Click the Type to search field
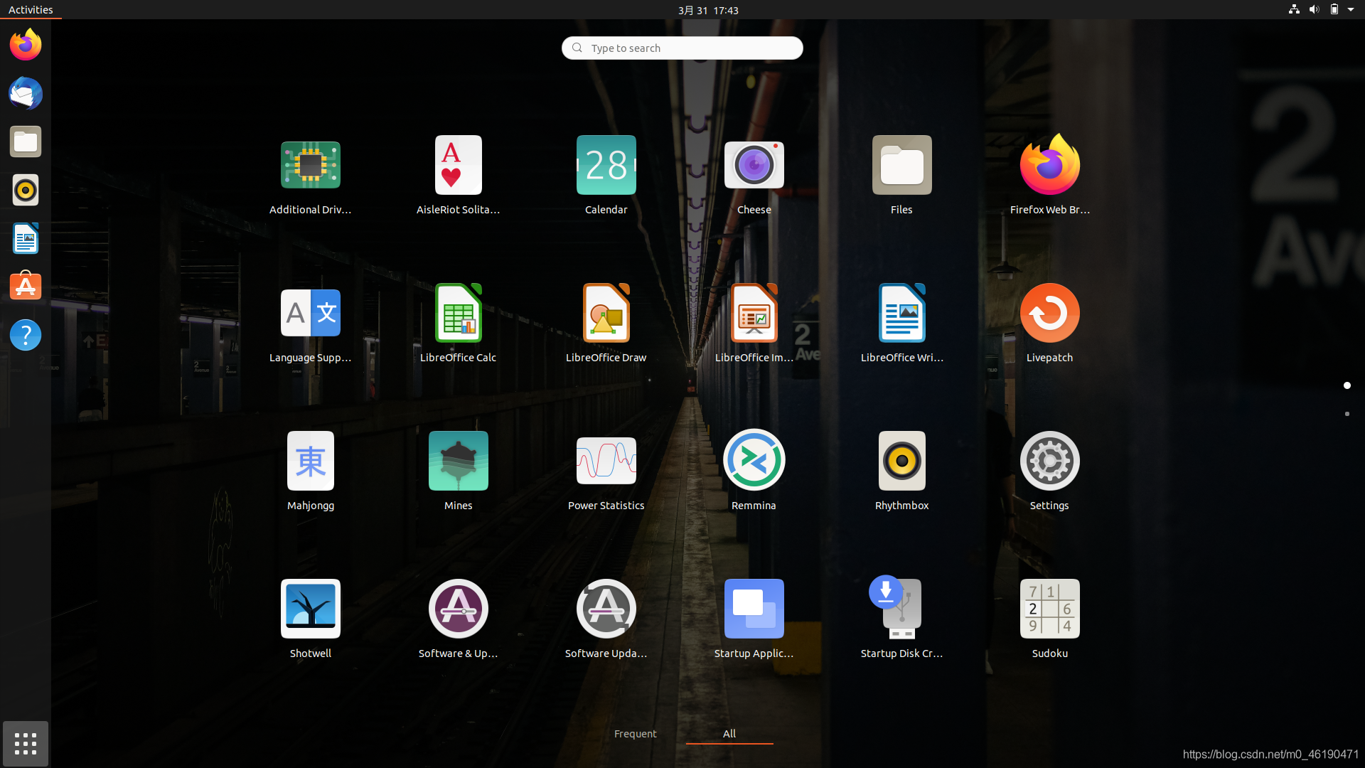Image resolution: width=1365 pixels, height=768 pixels. coord(682,48)
